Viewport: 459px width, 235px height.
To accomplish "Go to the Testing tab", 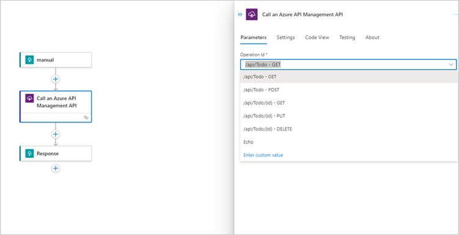I will pos(347,37).
